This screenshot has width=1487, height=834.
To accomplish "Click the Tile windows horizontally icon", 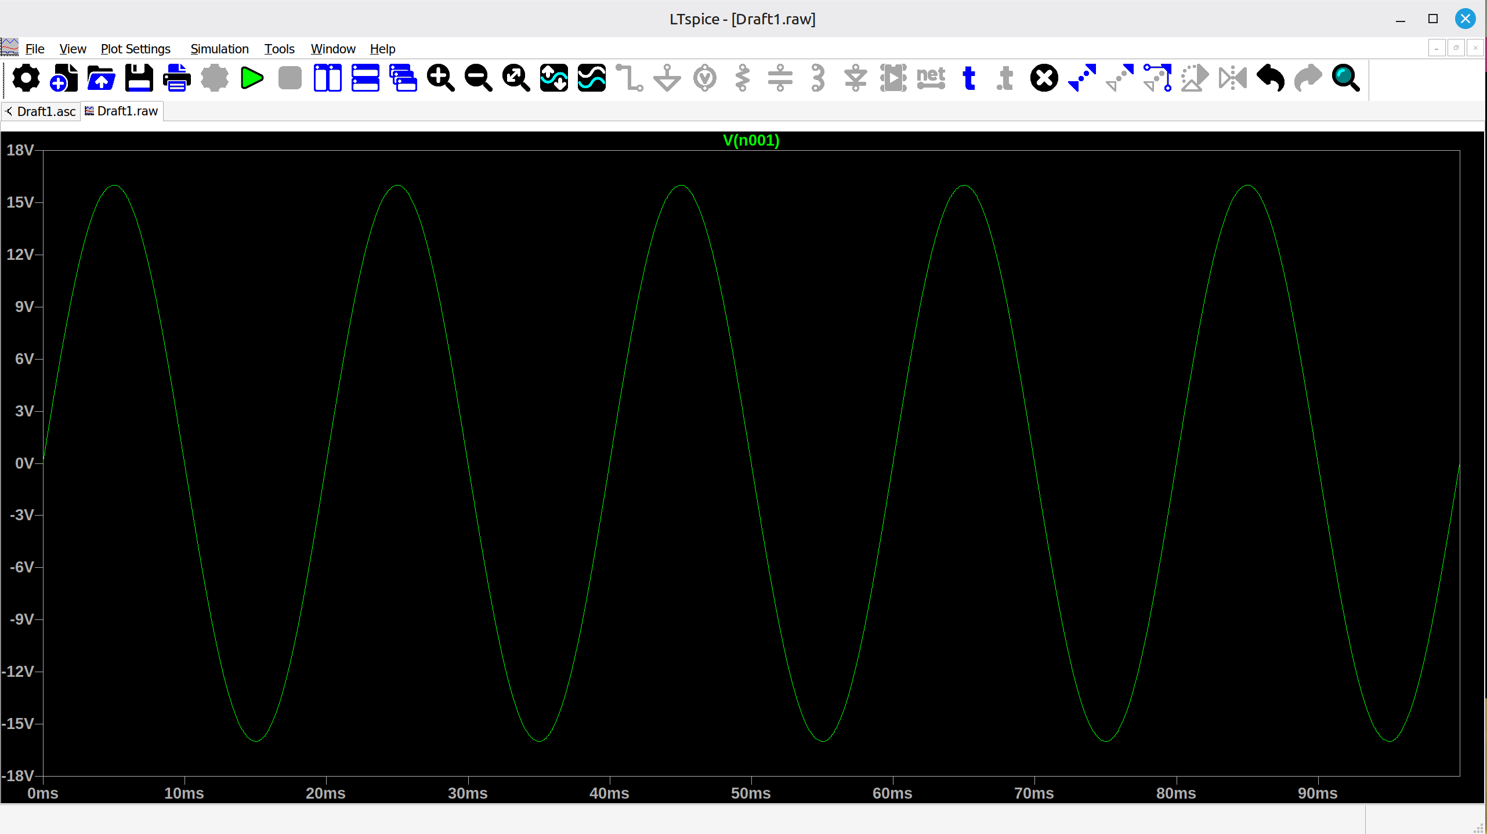I will (x=365, y=78).
